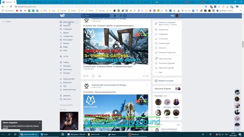This screenshot has height=137, width=244.
Task: Go to 'Новости' in the left menu
Action: pos(66,25)
